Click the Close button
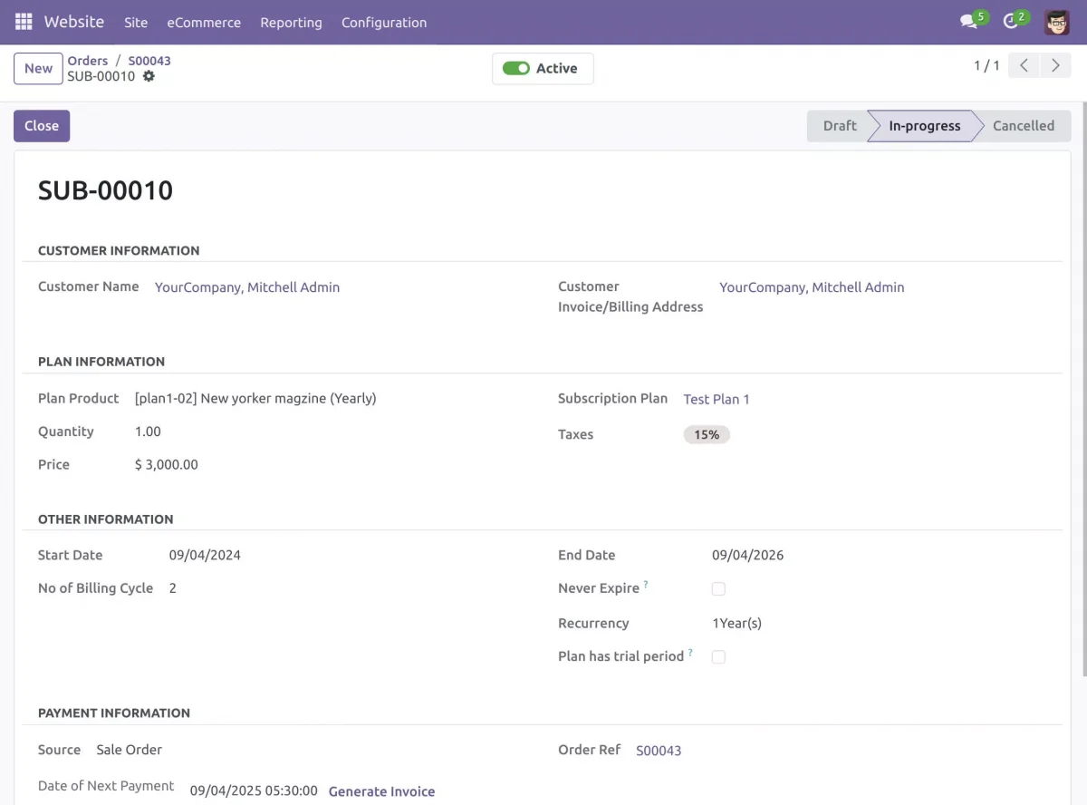This screenshot has height=805, width=1087. click(x=42, y=126)
